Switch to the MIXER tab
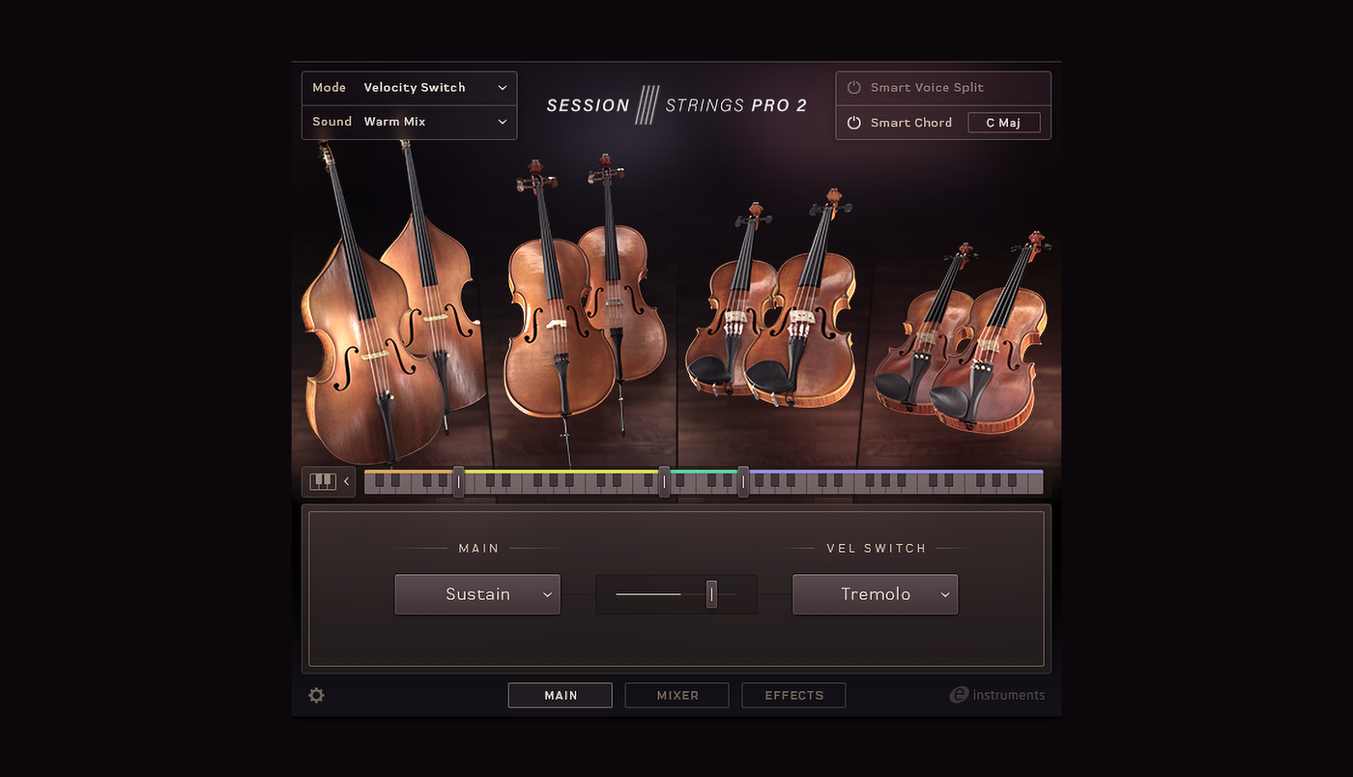Image resolution: width=1353 pixels, height=777 pixels. pyautogui.click(x=677, y=695)
